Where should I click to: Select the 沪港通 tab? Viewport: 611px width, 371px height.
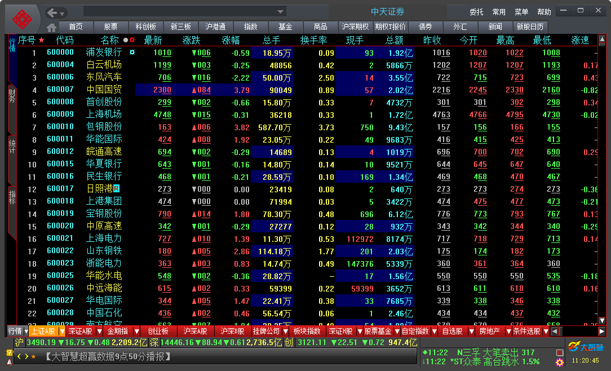click(215, 27)
